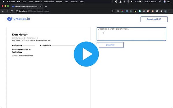
Task: Open Spotlight search magnifier
Action: 160,1
